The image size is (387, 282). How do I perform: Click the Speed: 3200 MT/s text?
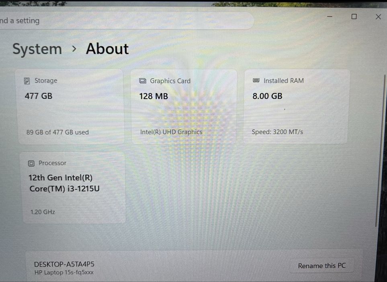tap(277, 132)
